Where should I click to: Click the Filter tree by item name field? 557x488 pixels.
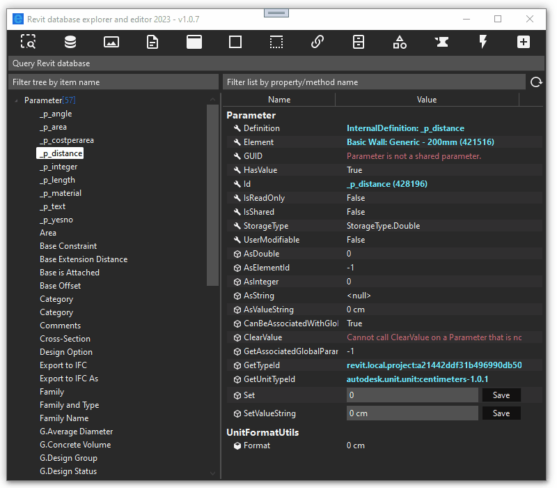tap(113, 82)
